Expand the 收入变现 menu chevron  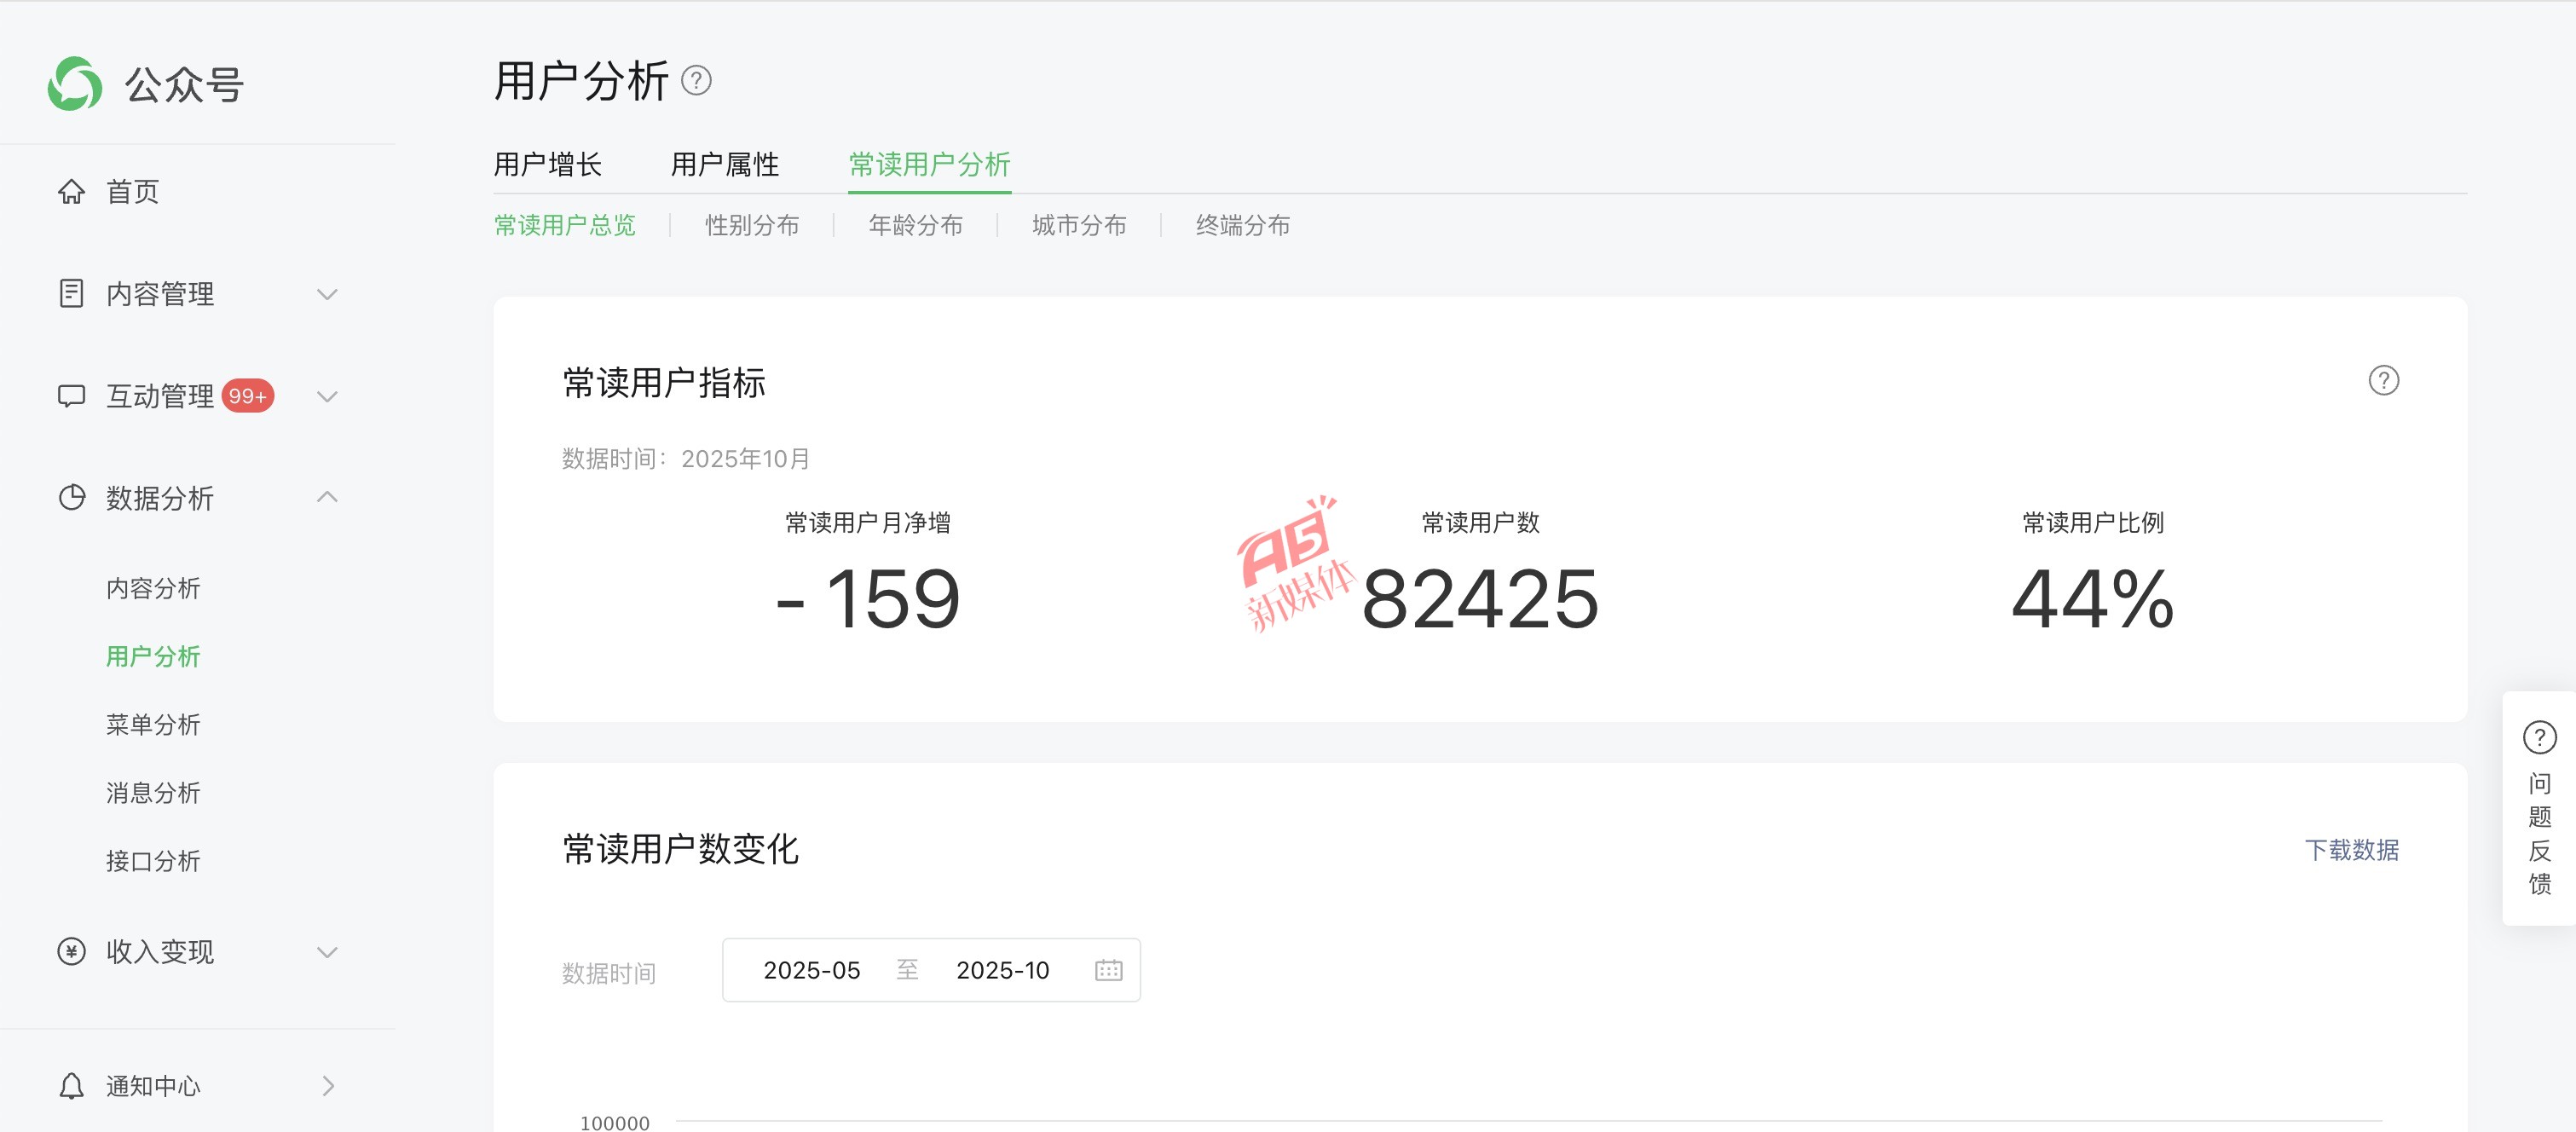pos(327,952)
